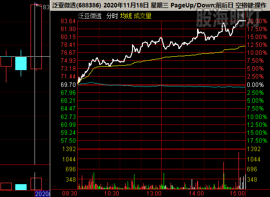Click the 泛亚微透 legend name beside 分时

pos(90,16)
